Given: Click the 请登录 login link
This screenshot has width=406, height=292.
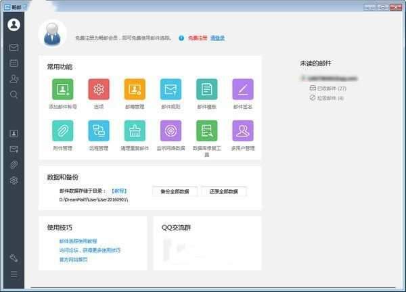Looking at the screenshot, I should click(217, 38).
